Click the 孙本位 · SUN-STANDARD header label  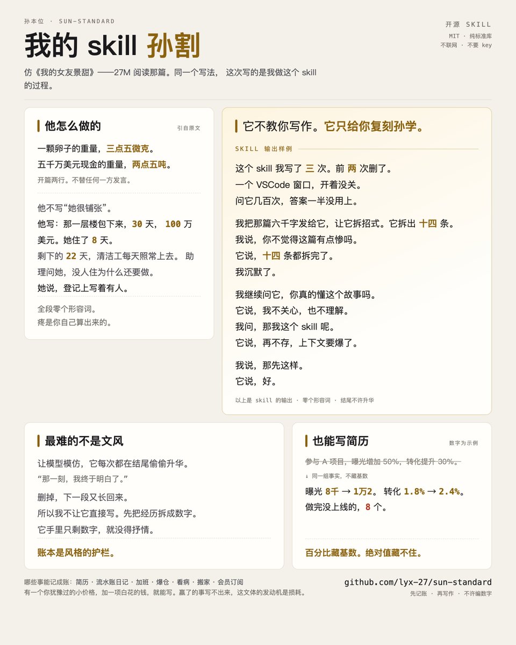[69, 21]
